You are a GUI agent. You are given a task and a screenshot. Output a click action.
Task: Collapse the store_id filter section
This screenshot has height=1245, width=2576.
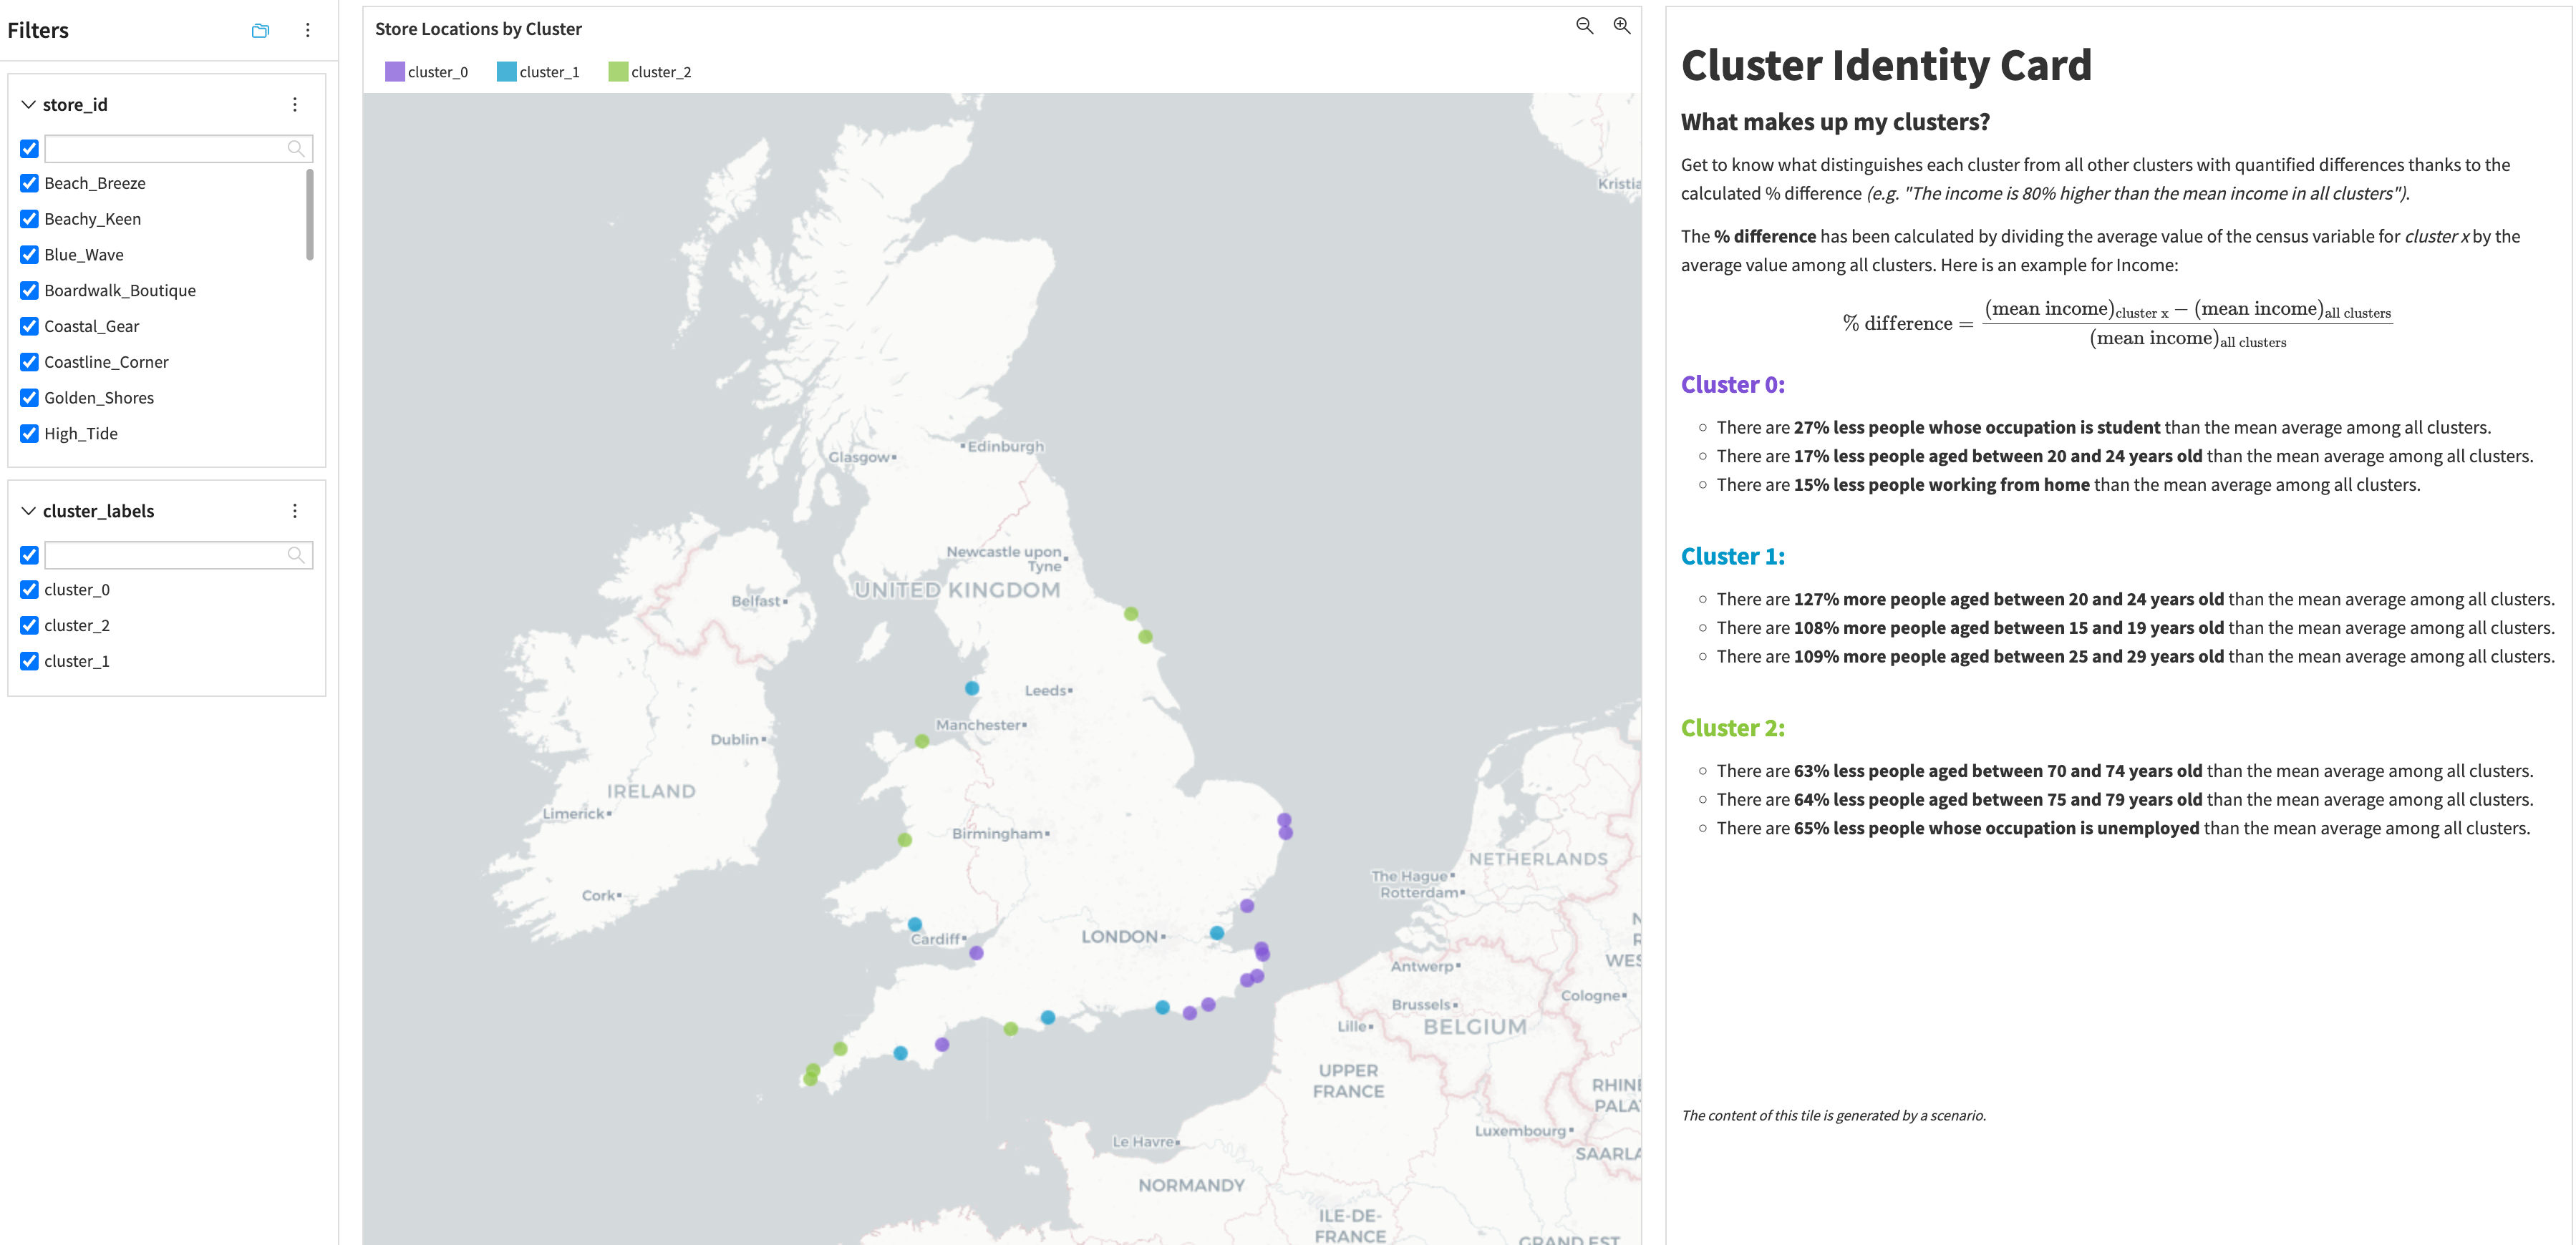[x=29, y=105]
